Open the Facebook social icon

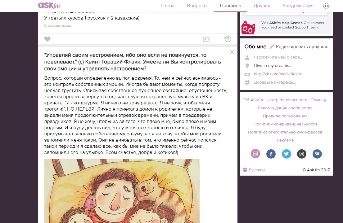[x=271, y=154]
